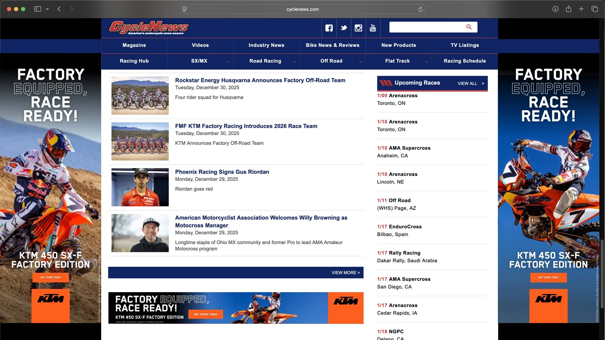Viewport: 605px width, 340px height.
Task: Expand the Flat Track dropdown chevron
Action: tap(427, 62)
